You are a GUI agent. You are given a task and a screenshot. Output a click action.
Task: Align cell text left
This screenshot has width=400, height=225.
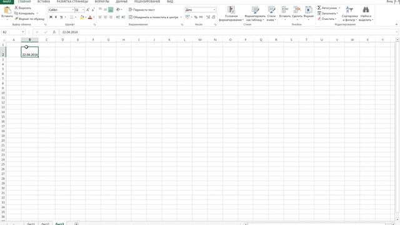tap(100, 17)
